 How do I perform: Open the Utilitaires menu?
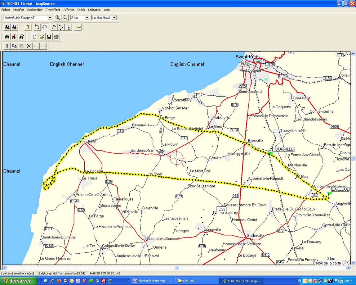[94, 10]
